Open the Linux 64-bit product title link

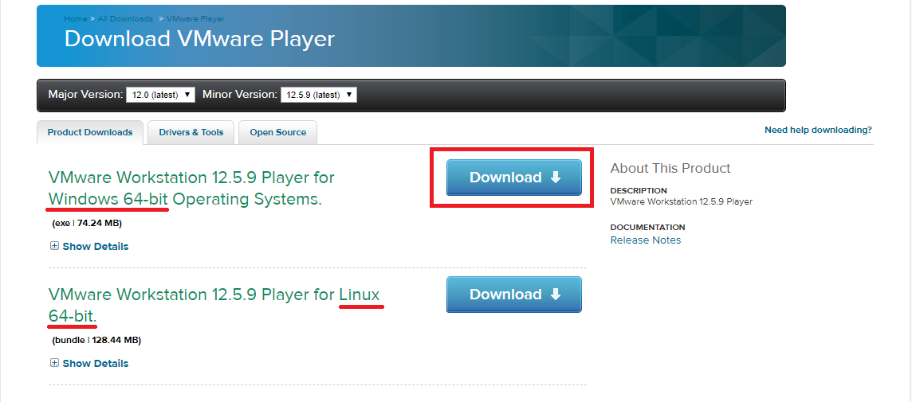pyautogui.click(x=214, y=305)
